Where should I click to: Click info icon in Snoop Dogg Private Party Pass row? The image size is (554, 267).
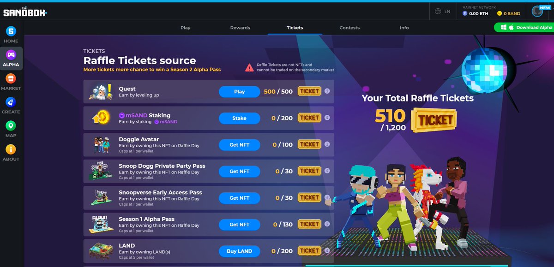point(327,171)
